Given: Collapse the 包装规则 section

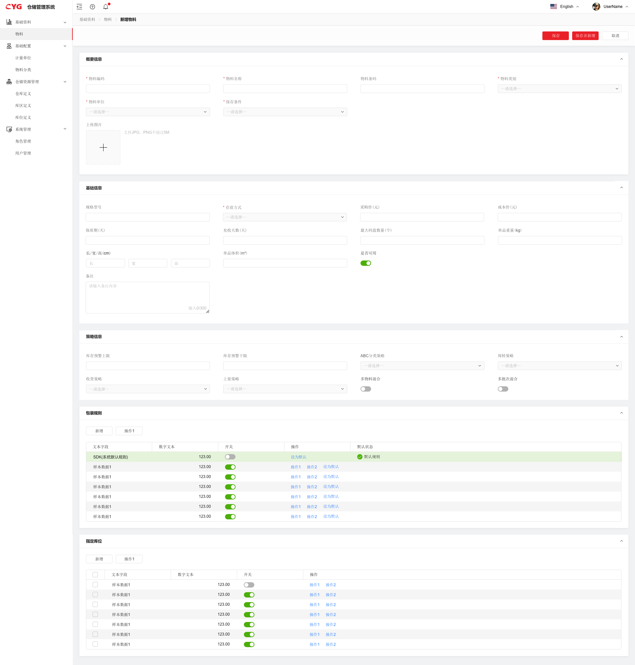Looking at the screenshot, I should 621,413.
